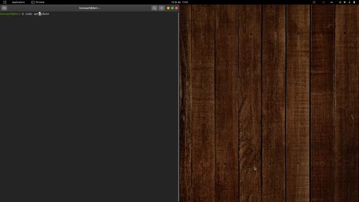359x202 pixels.
Task: Close the terminal with red button
Action: pos(177,8)
